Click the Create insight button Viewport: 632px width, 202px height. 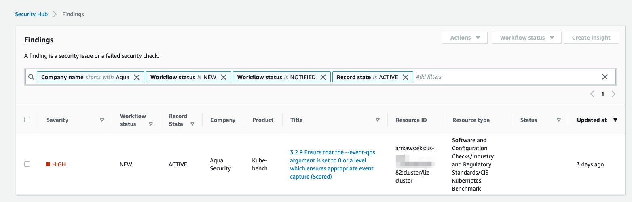click(591, 38)
